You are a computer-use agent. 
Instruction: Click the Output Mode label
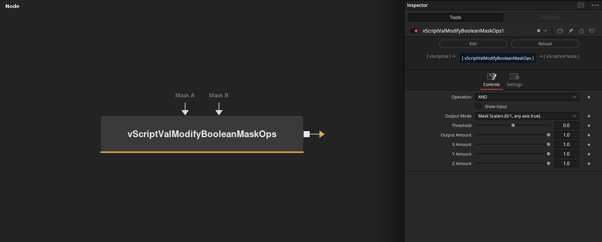click(458, 116)
